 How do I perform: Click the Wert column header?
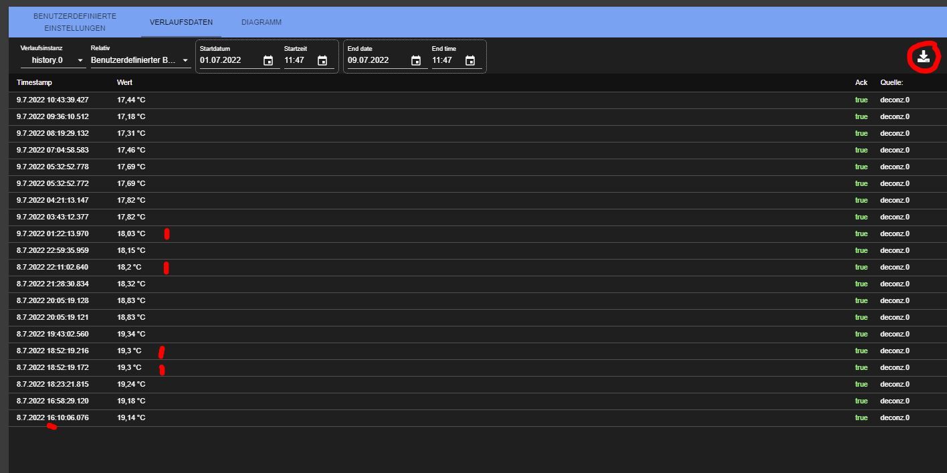[124, 83]
